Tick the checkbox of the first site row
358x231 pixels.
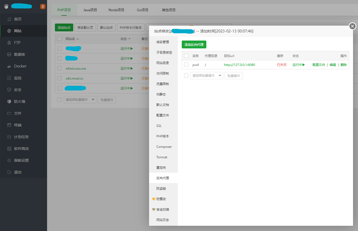pos(59,48)
